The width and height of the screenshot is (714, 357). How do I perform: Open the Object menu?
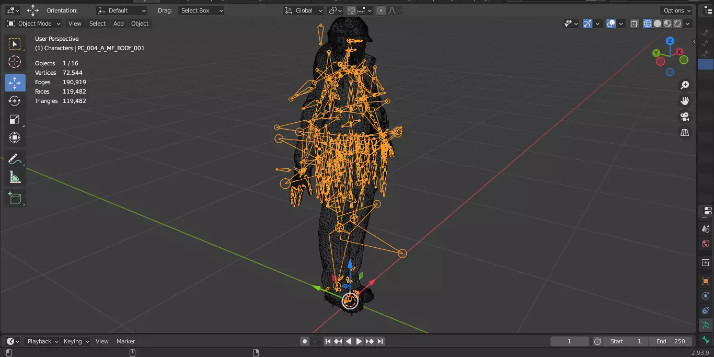pos(140,24)
